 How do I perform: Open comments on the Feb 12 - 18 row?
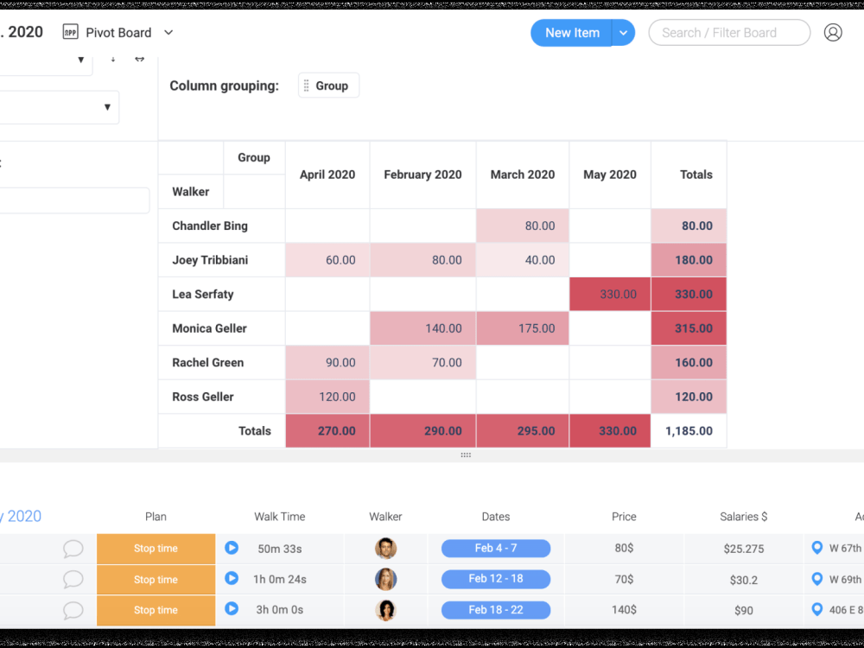click(73, 580)
